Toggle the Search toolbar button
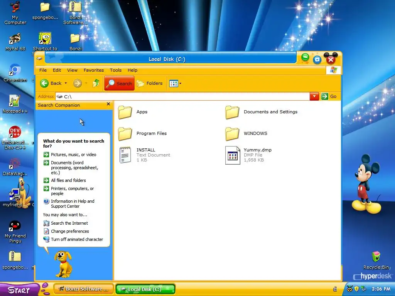395x296 pixels. [x=119, y=83]
